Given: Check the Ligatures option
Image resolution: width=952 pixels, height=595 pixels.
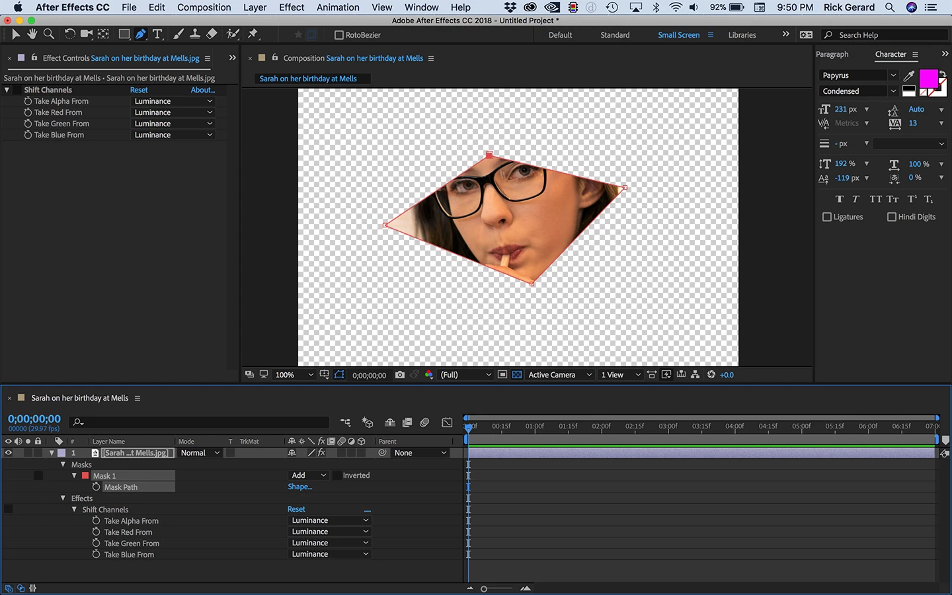Looking at the screenshot, I should click(826, 217).
